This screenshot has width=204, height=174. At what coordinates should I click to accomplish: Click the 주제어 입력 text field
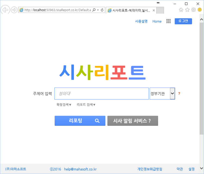(101, 94)
